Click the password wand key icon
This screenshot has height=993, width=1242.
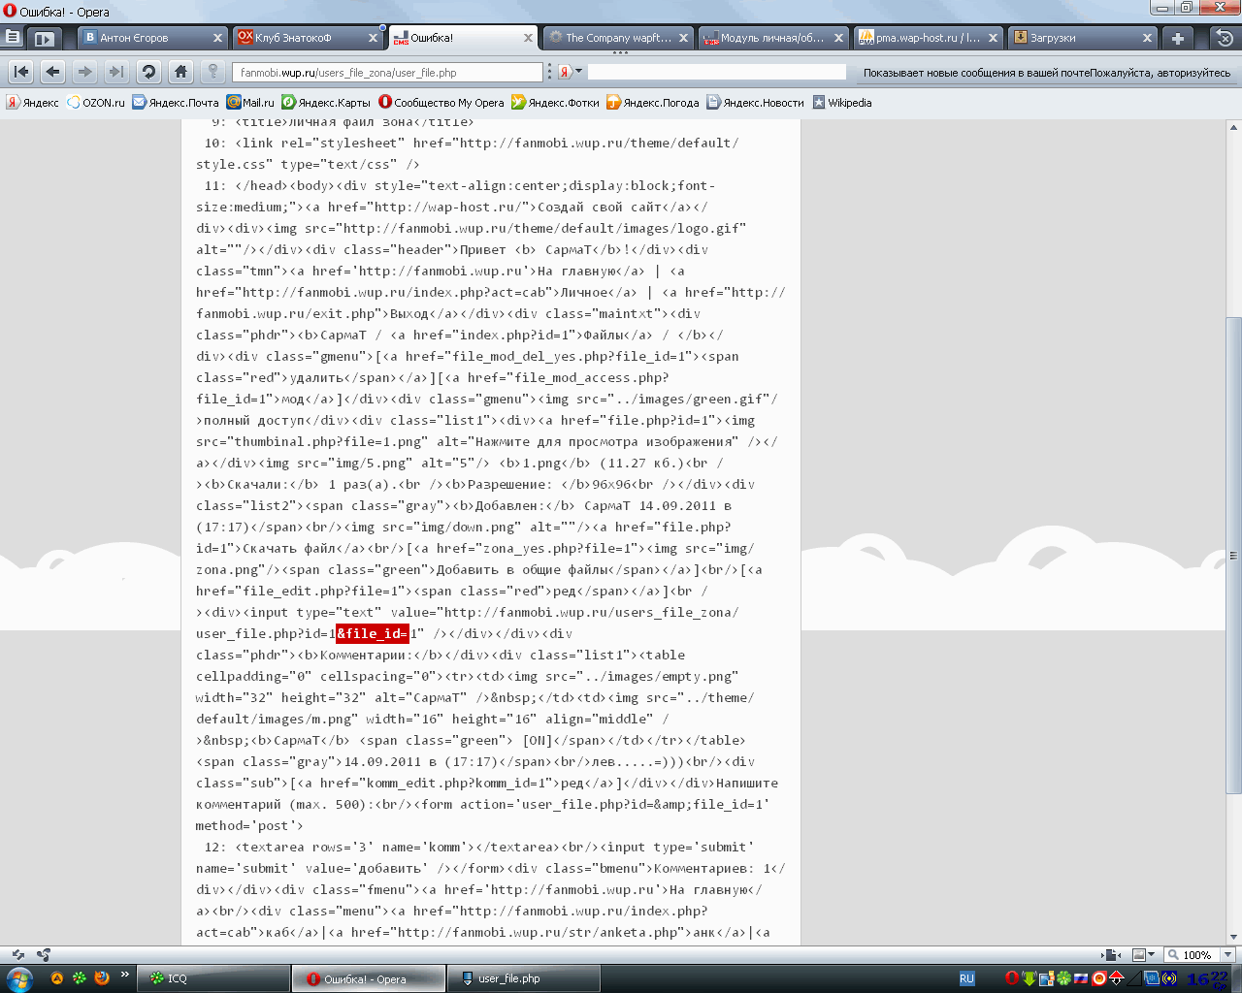(x=212, y=72)
